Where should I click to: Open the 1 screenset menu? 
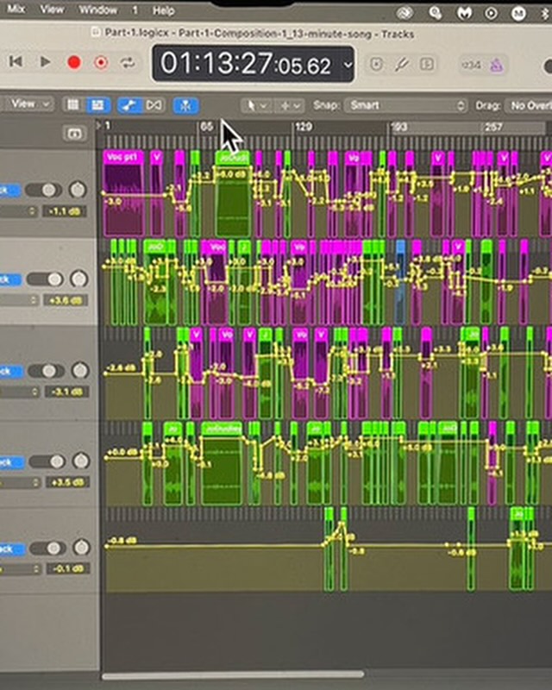(135, 10)
